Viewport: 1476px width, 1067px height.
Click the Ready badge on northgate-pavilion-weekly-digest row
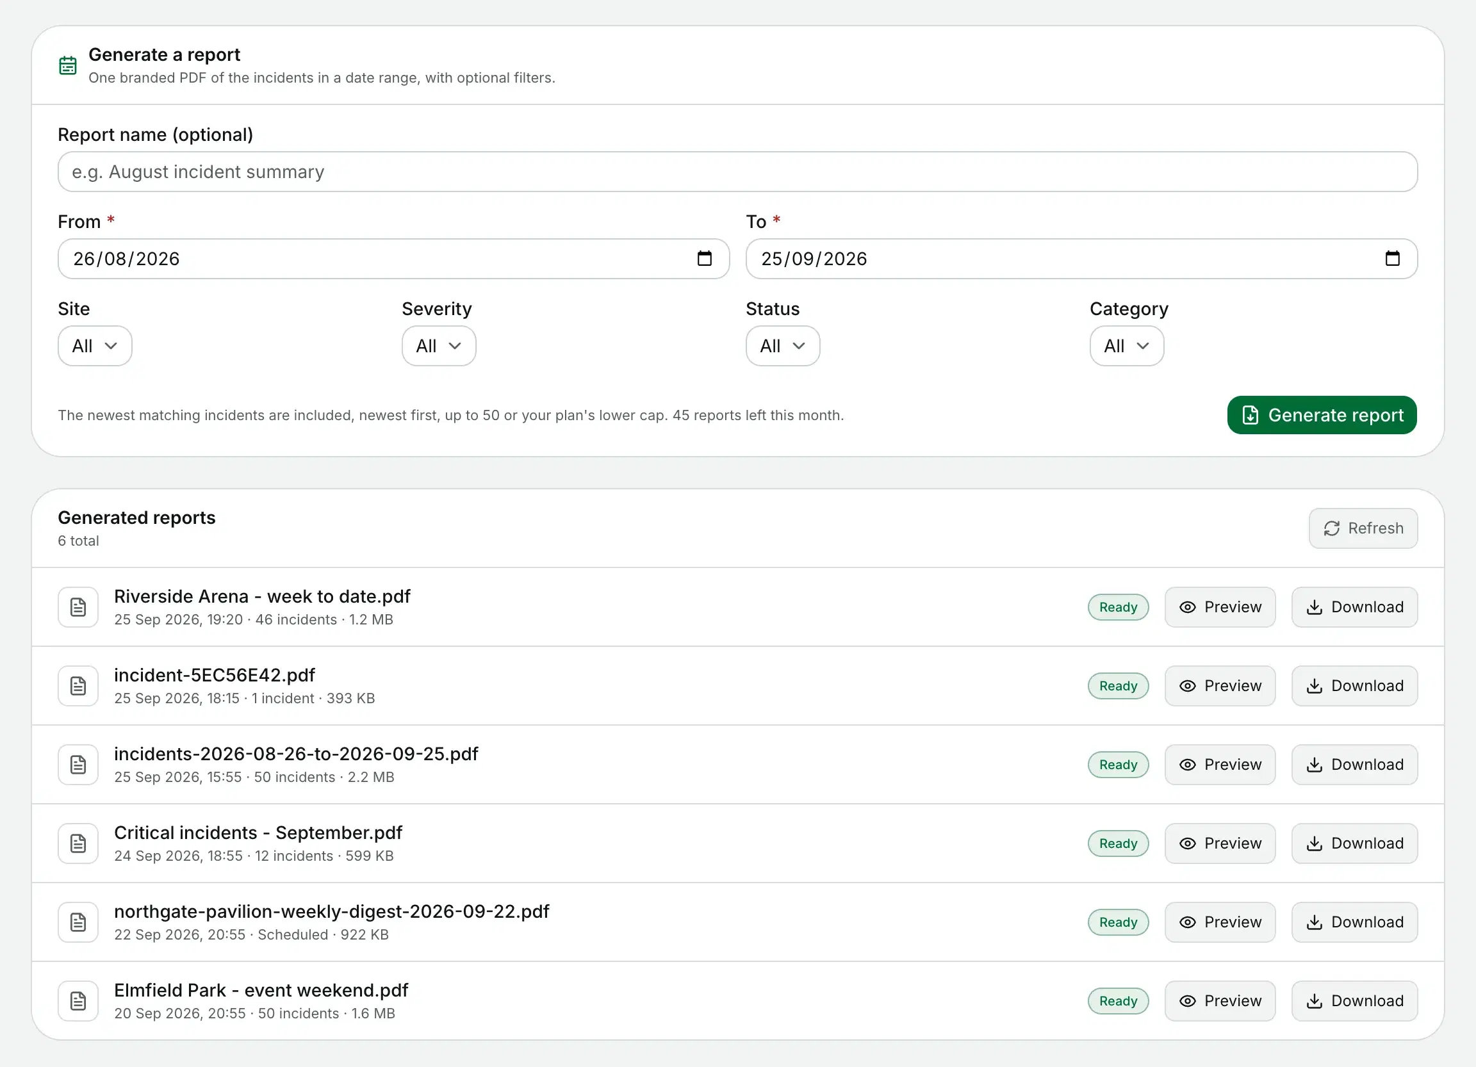pos(1118,922)
